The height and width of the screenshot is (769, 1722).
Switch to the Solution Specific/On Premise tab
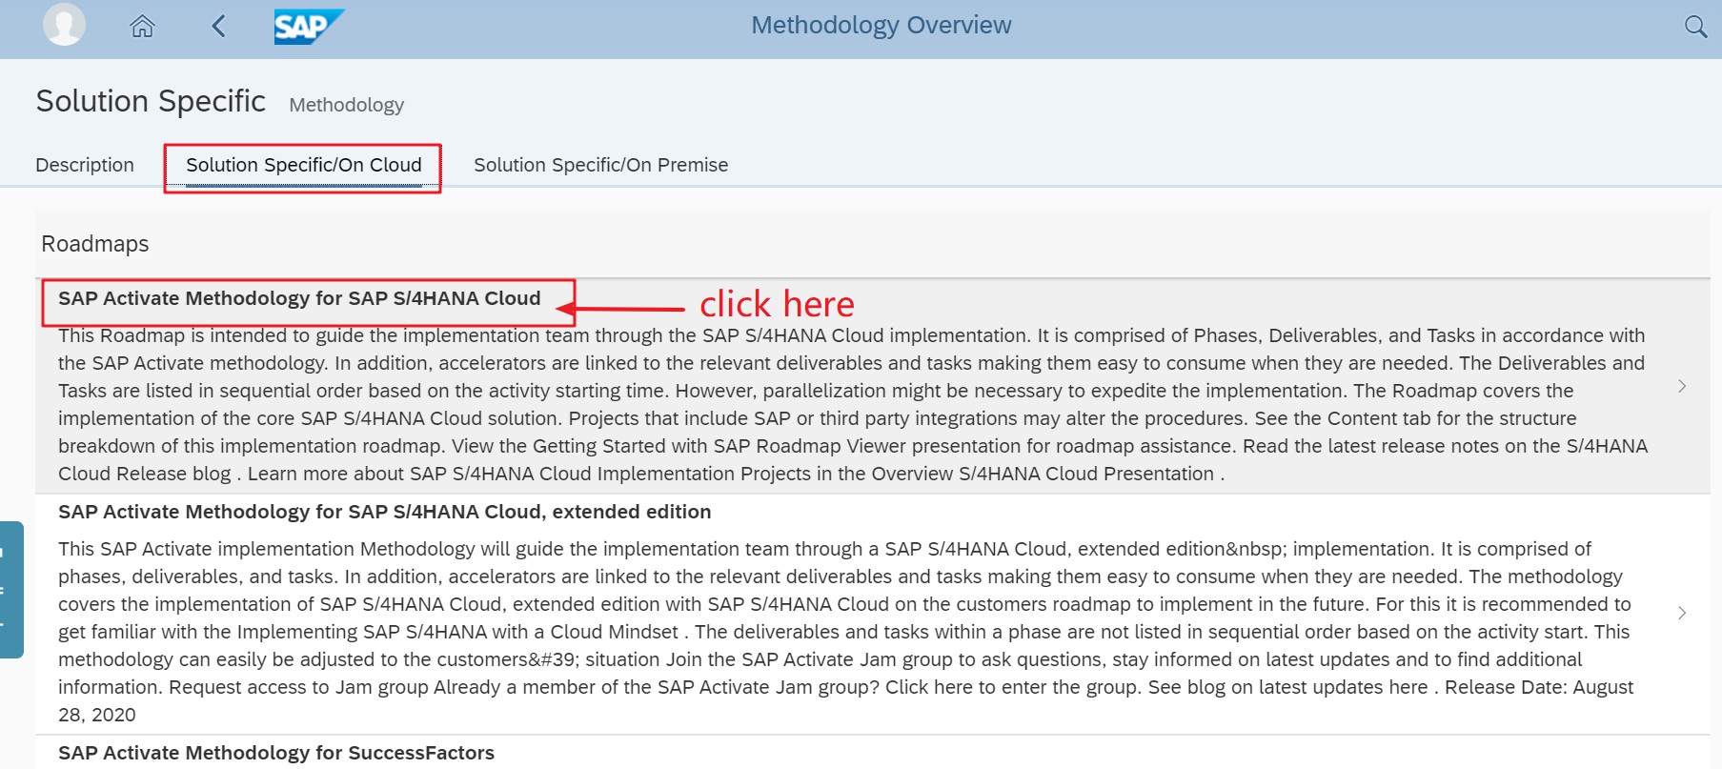point(601,165)
